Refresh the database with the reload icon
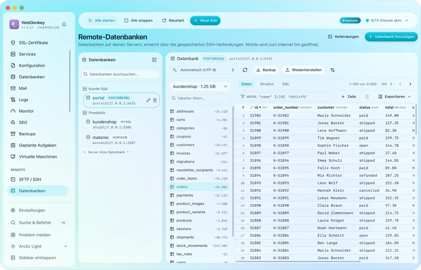This screenshot has height=270, width=421. 245,70
